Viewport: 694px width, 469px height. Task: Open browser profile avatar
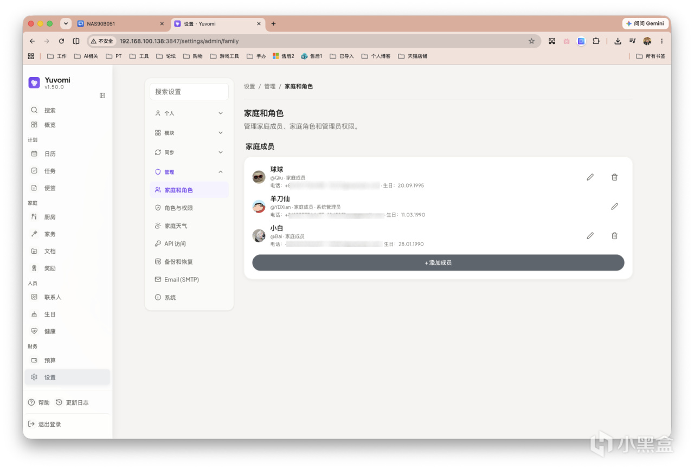click(x=647, y=41)
